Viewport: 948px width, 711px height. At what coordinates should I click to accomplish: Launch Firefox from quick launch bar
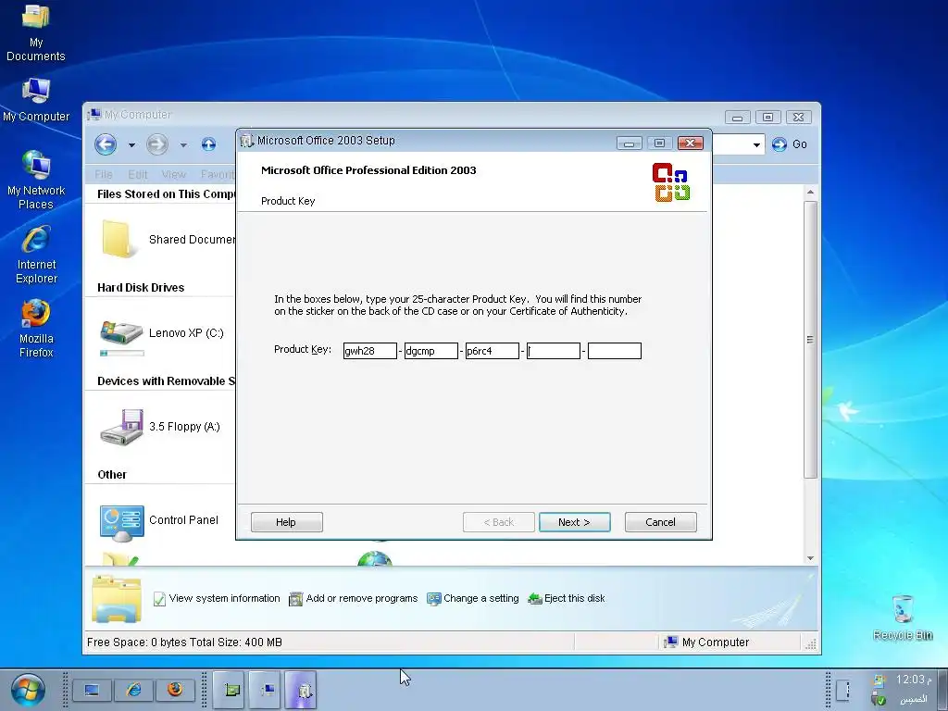(x=175, y=690)
